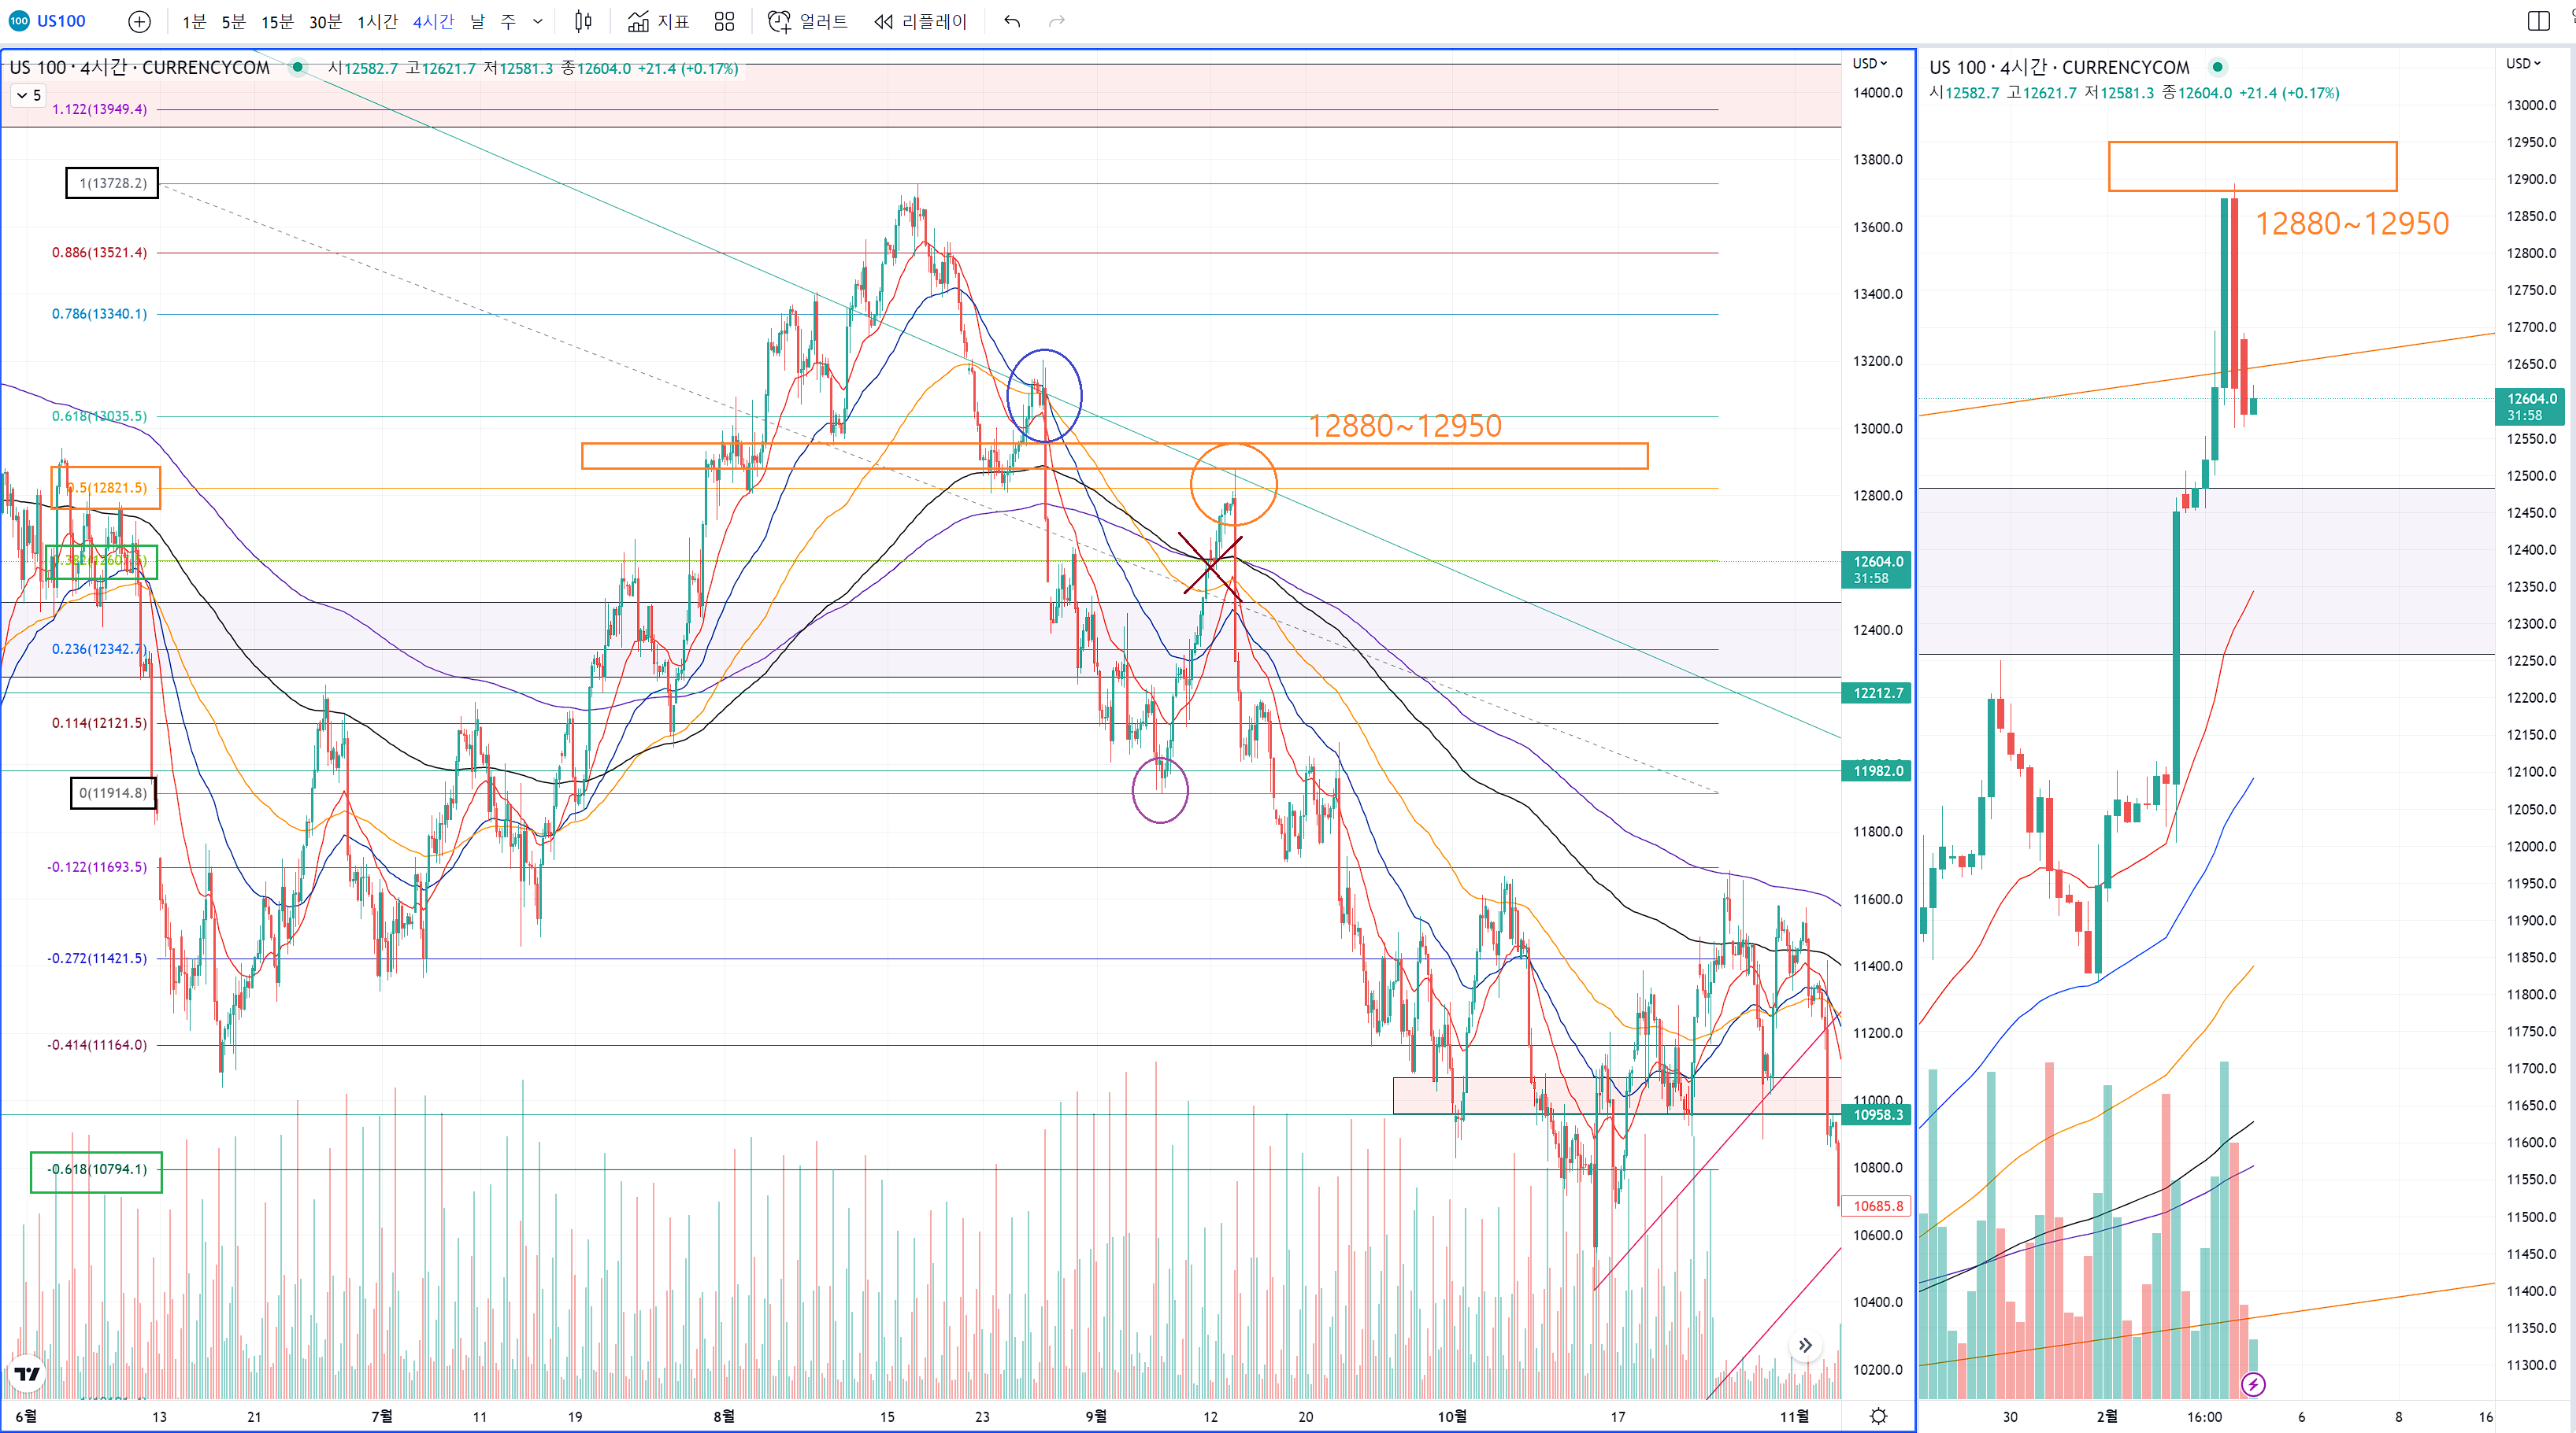2576x1433 pixels.
Task: Click purple lightning flash icon on right chart
Action: point(2253,1384)
